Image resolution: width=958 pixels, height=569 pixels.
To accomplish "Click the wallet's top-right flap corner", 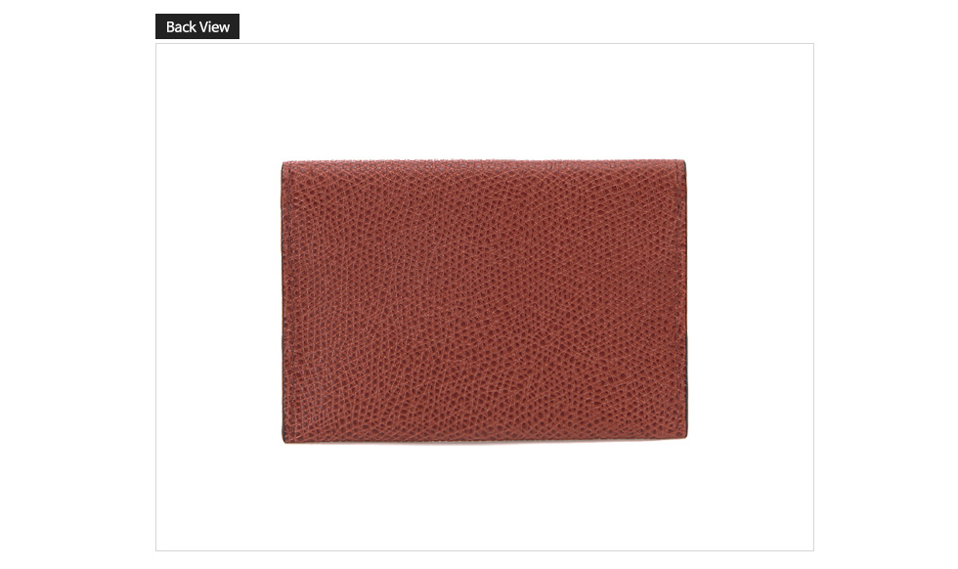I will click(x=682, y=163).
